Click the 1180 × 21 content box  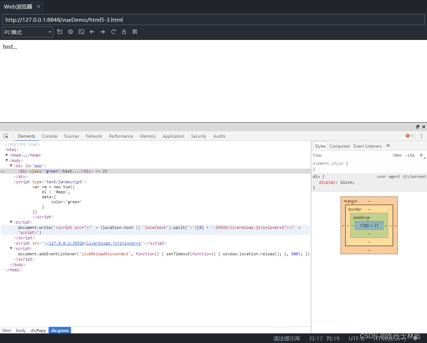[x=369, y=225]
